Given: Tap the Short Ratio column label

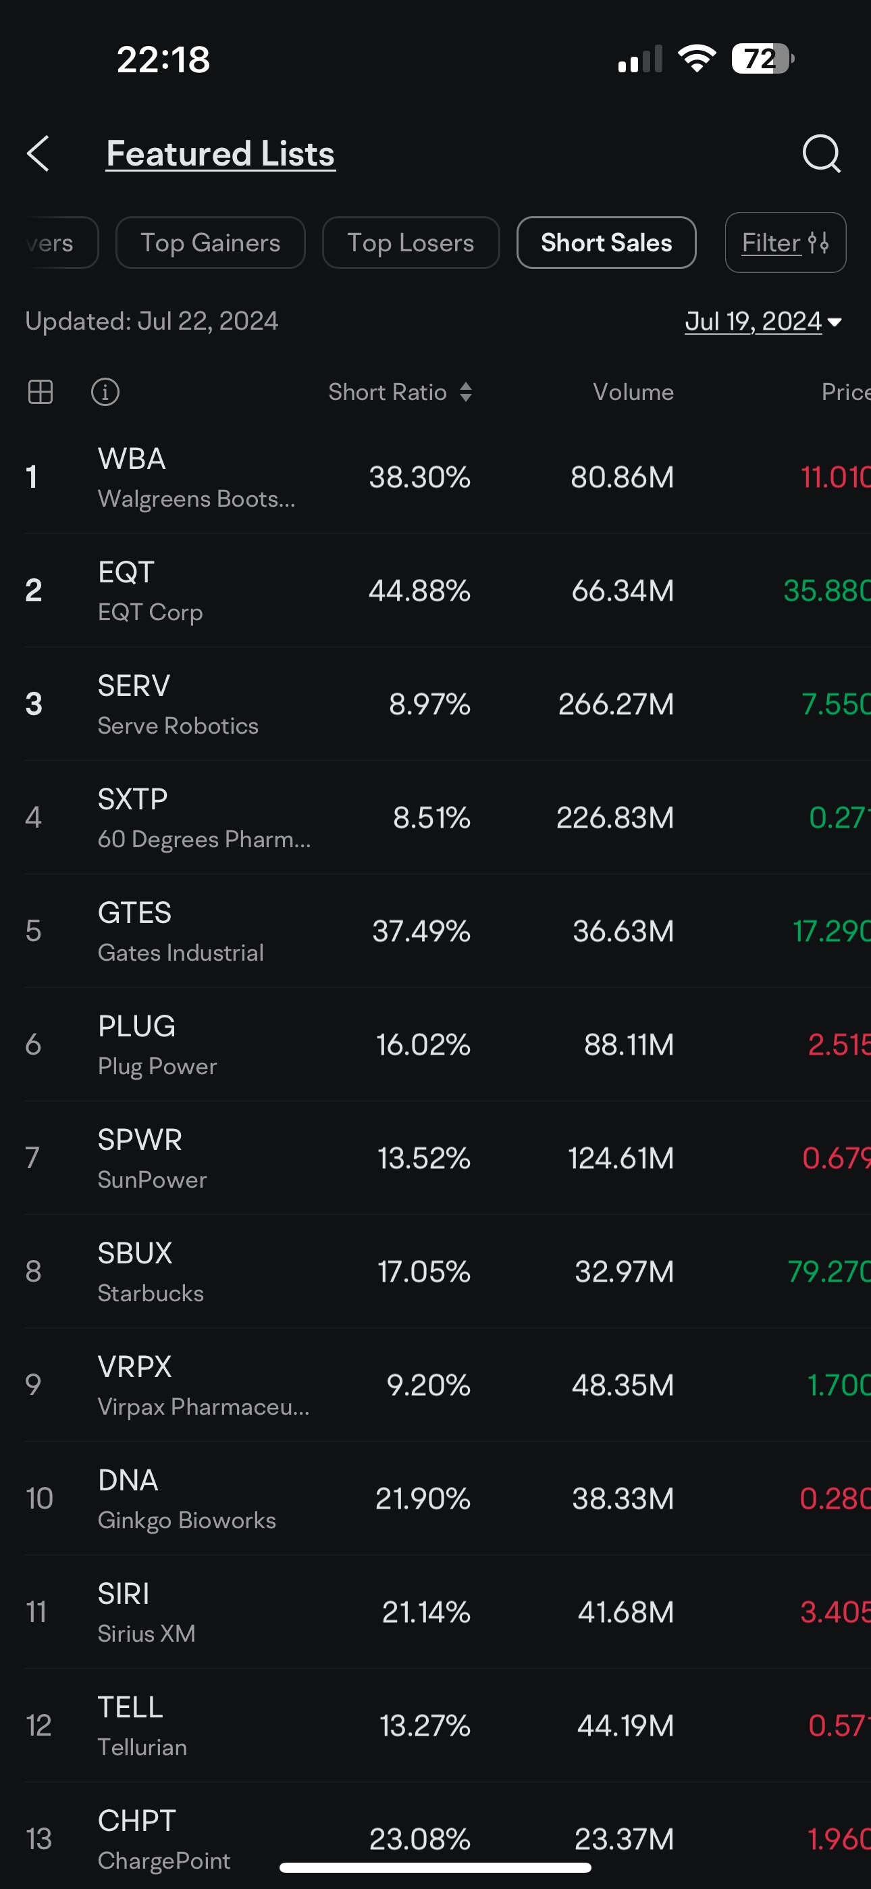Looking at the screenshot, I should click(x=387, y=392).
